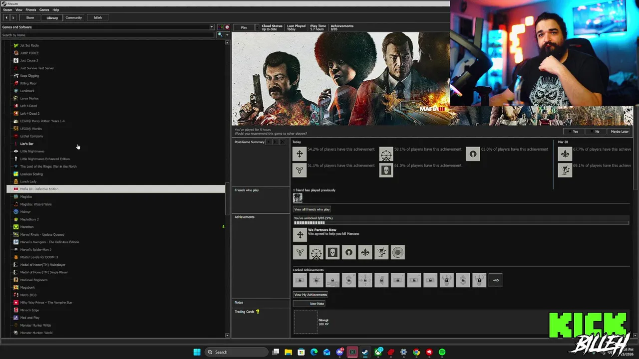Viewport: 639px width, 359px height.
Task: Select Jet Set Radio in the library
Action: click(x=29, y=45)
